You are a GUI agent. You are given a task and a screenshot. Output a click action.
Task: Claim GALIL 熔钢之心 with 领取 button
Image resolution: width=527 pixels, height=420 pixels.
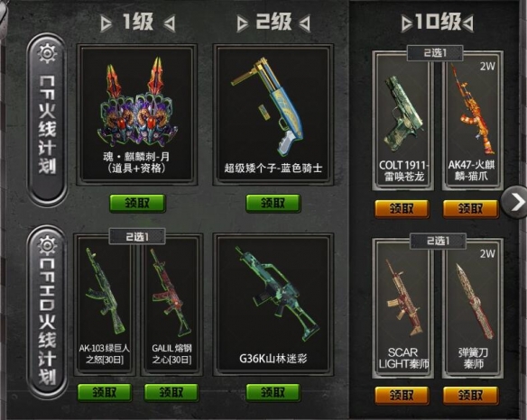tap(171, 392)
